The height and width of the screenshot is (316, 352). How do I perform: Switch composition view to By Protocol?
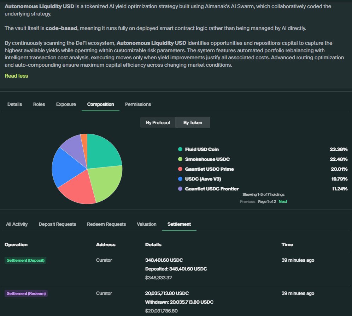pyautogui.click(x=158, y=122)
